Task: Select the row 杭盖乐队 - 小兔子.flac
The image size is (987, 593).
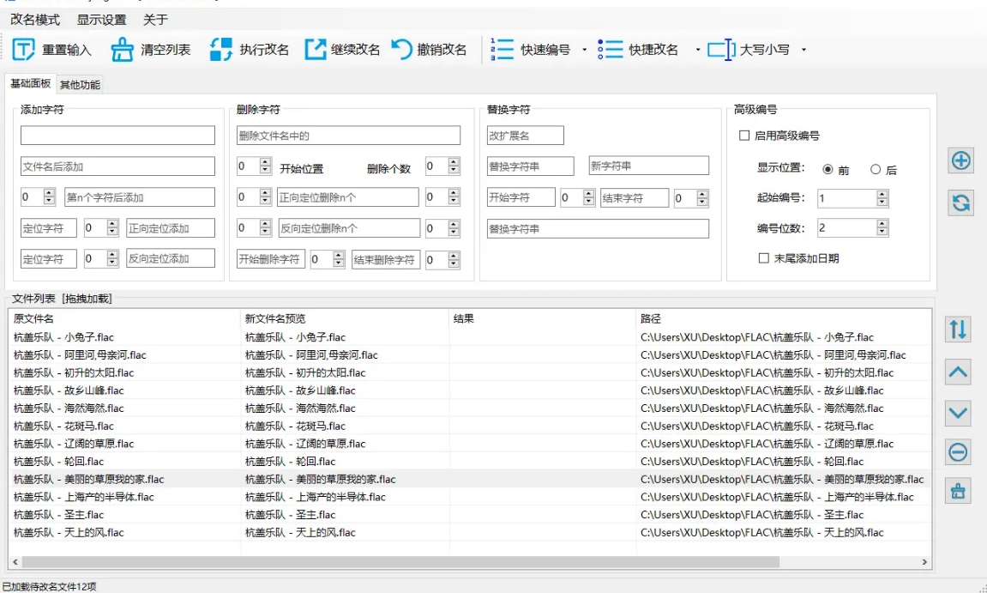Action: [x=470, y=337]
